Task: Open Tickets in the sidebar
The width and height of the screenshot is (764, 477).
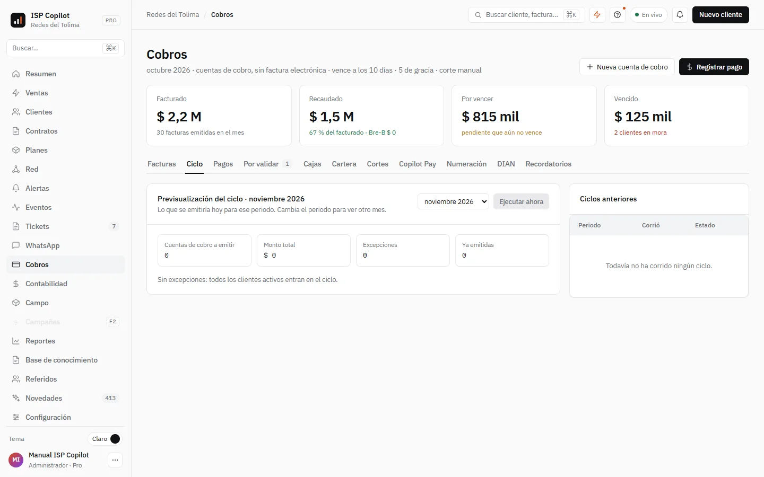Action: click(65, 226)
